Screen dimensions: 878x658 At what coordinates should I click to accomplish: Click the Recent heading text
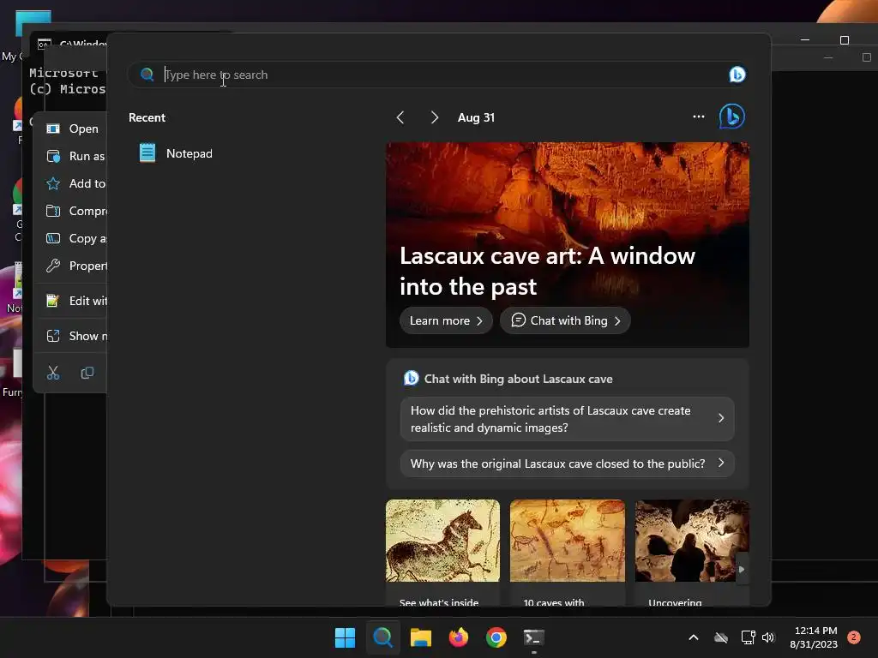[147, 117]
